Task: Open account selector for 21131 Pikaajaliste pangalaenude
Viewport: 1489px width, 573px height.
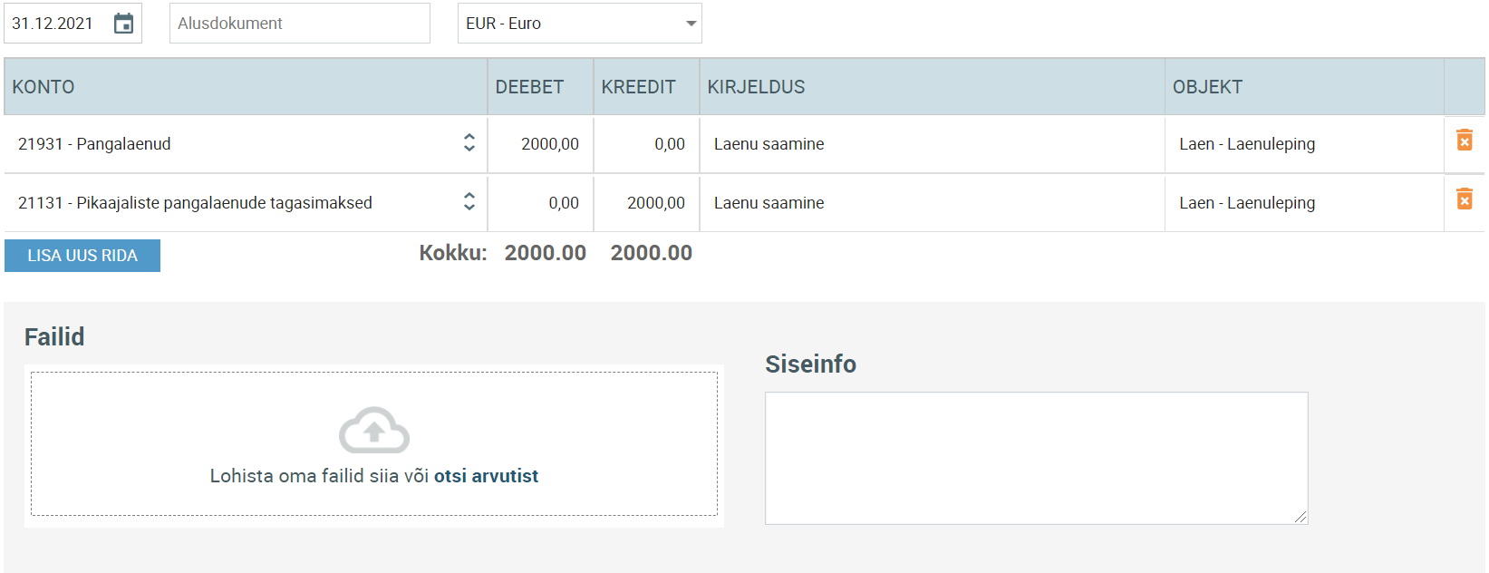Action: [469, 201]
